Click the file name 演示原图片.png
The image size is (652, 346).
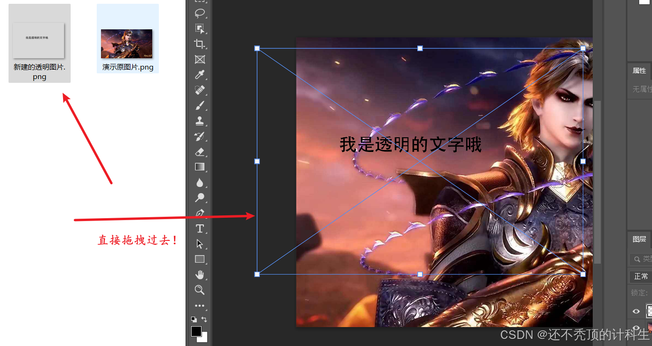pos(128,67)
